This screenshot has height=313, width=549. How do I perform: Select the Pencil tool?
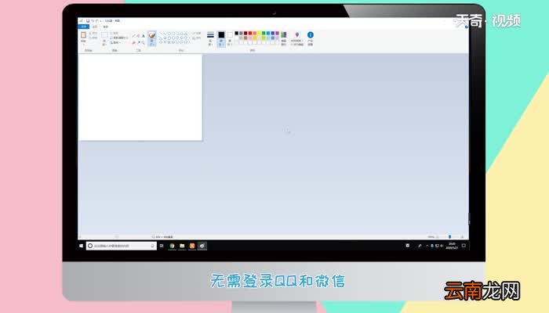point(133,36)
